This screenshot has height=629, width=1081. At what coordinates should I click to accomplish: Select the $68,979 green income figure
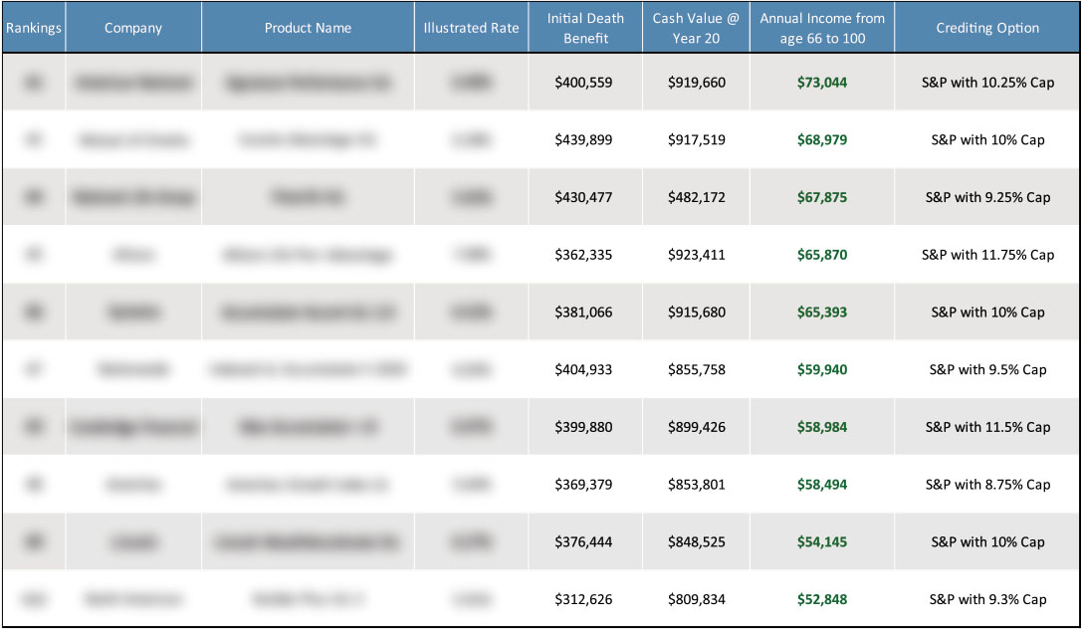pos(821,139)
